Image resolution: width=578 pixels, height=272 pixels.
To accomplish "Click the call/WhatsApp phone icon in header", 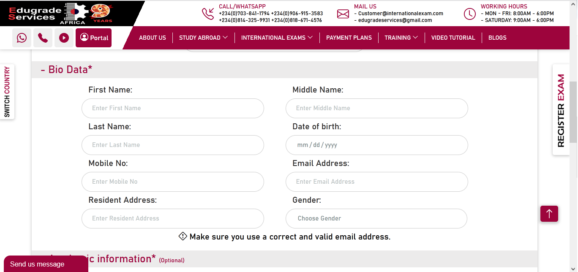I will [207, 14].
